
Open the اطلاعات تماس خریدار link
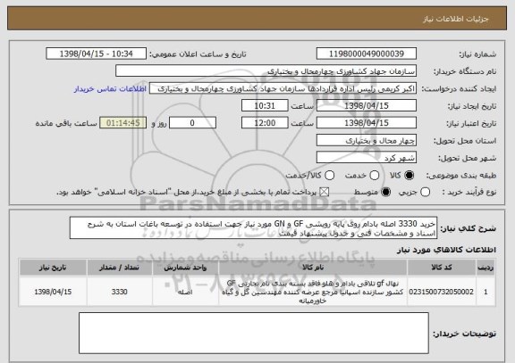click(x=110, y=89)
